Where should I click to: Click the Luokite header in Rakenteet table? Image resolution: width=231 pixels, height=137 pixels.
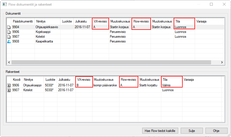click(50, 80)
